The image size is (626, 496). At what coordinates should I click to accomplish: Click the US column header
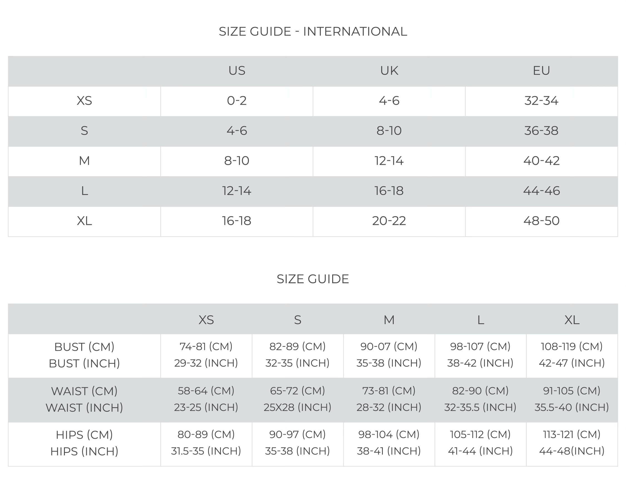(x=237, y=71)
